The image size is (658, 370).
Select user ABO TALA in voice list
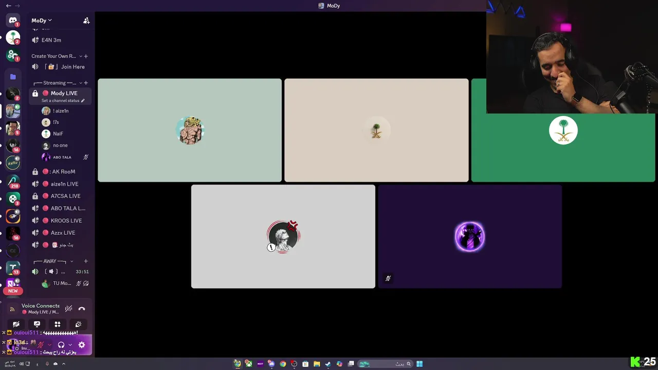point(65,157)
